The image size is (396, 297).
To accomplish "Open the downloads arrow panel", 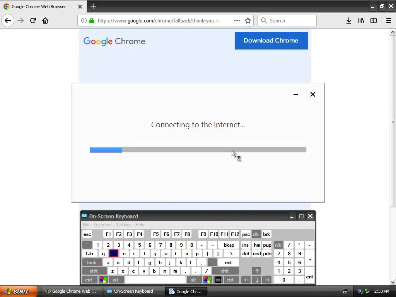I will pos(349,20).
